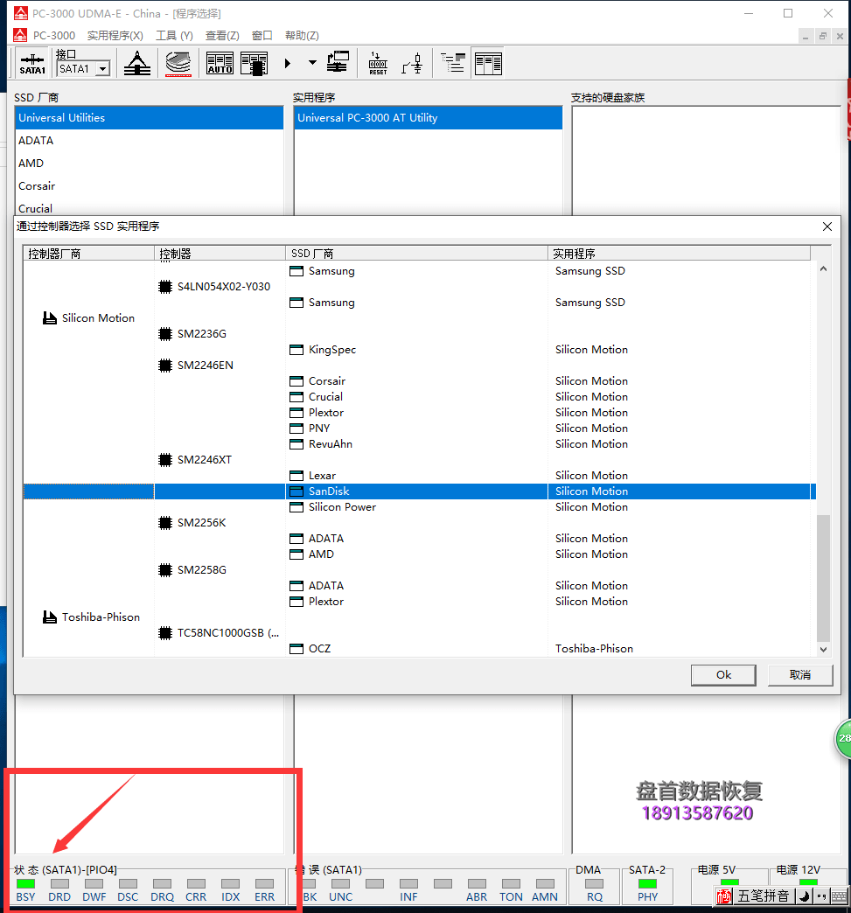851x913 pixels.
Task: Select controller TC58NC1000GSB
Action: point(219,632)
